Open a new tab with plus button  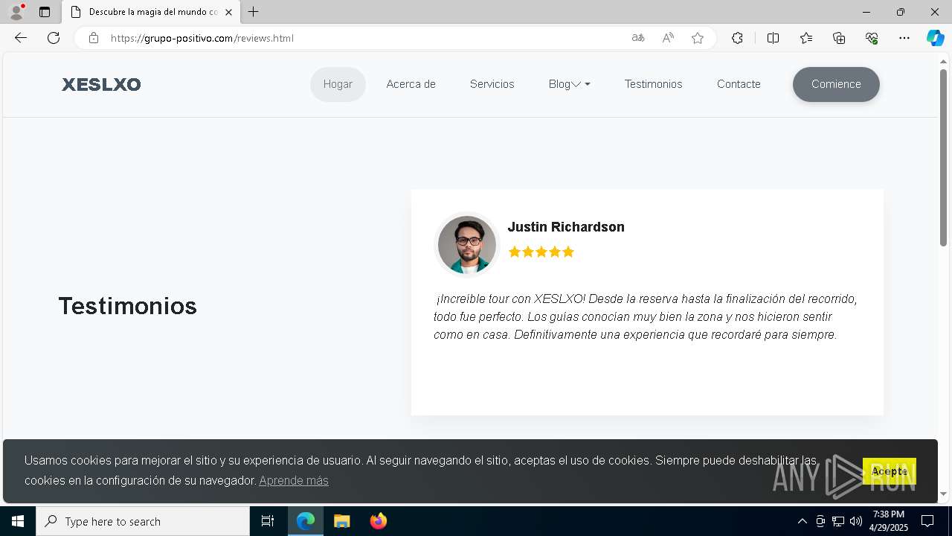pos(254,12)
